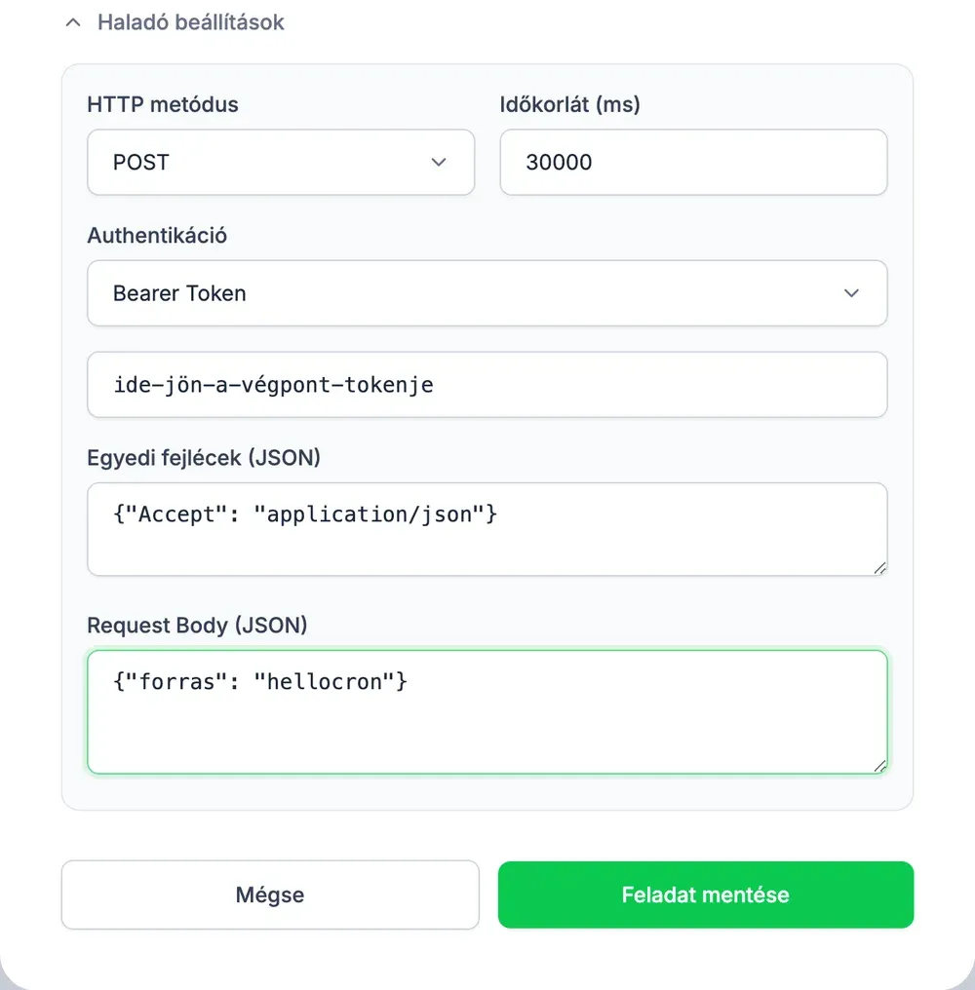Click inside the Request Body JSON textarea

(487, 711)
